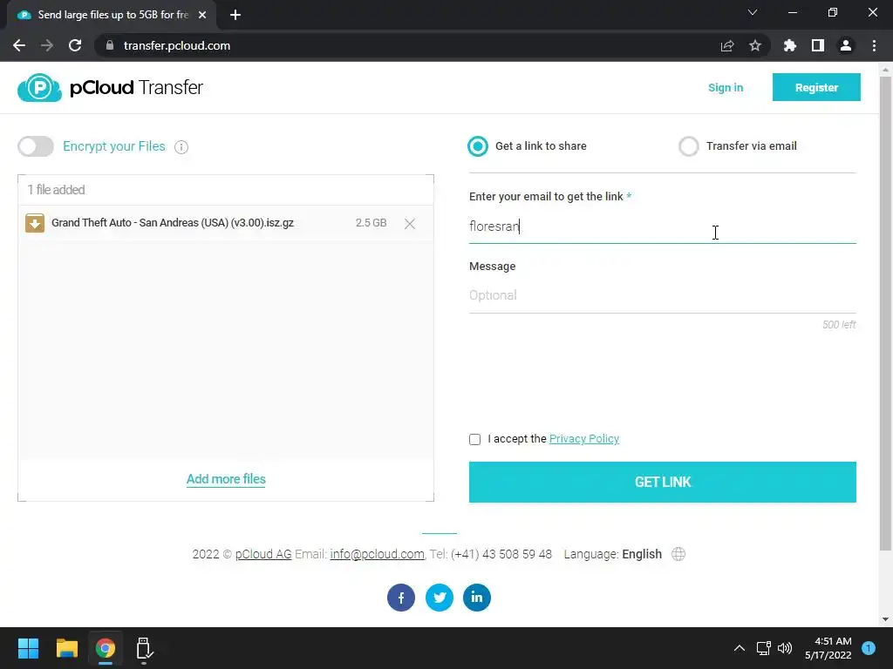Remove the Grand Theft Auto file with X

pos(410,224)
